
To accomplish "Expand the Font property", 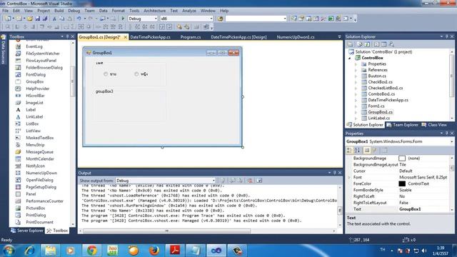I will 349,178.
